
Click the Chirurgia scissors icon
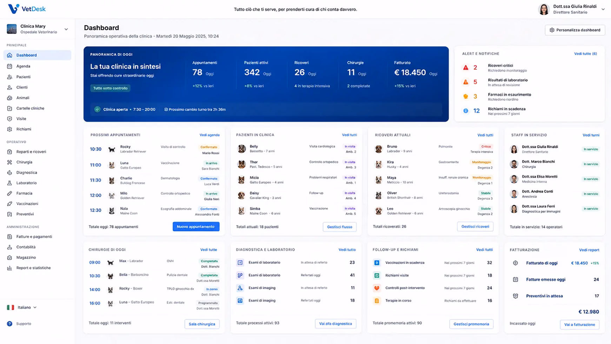tap(9, 162)
